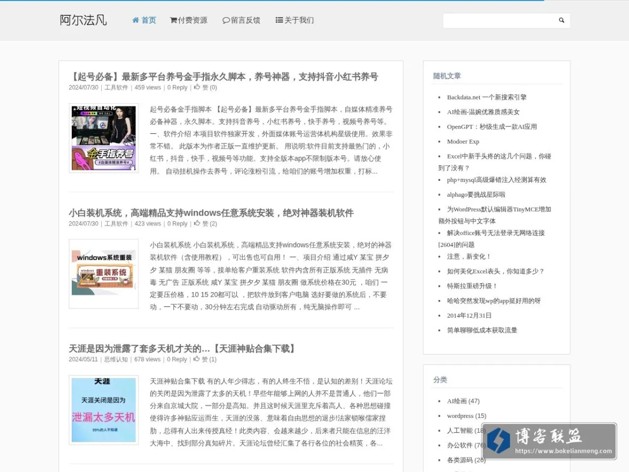
Task: Open random article AI绘画-温婉优雅质感美女
Action: (483, 112)
